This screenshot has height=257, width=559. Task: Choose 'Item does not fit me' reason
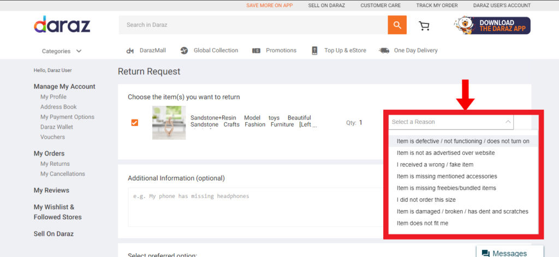point(463,224)
